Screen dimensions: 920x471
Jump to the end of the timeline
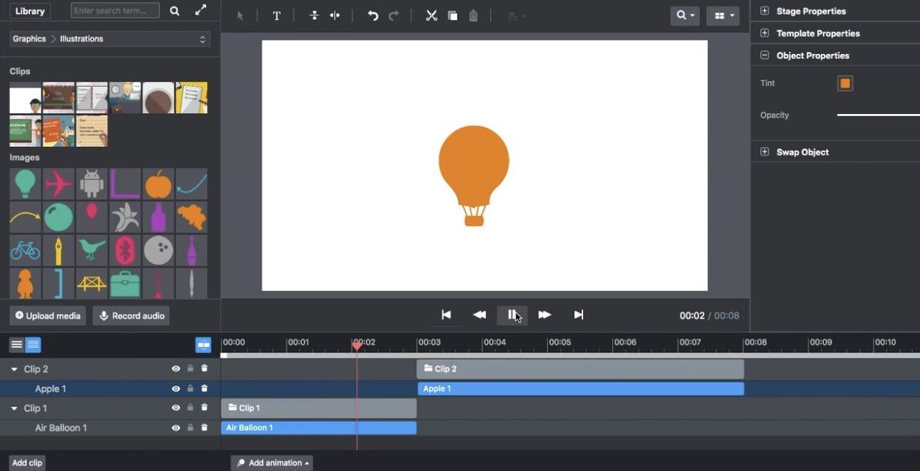tap(578, 315)
